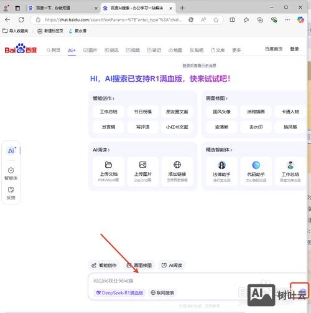311x313 pixels.
Task: Select the 贴吧 tab
Action: (197, 50)
